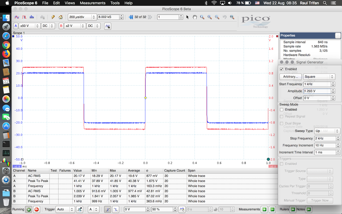Open trigger channel A dropdown
The height and width of the screenshot is (214, 342).
coord(94,209)
